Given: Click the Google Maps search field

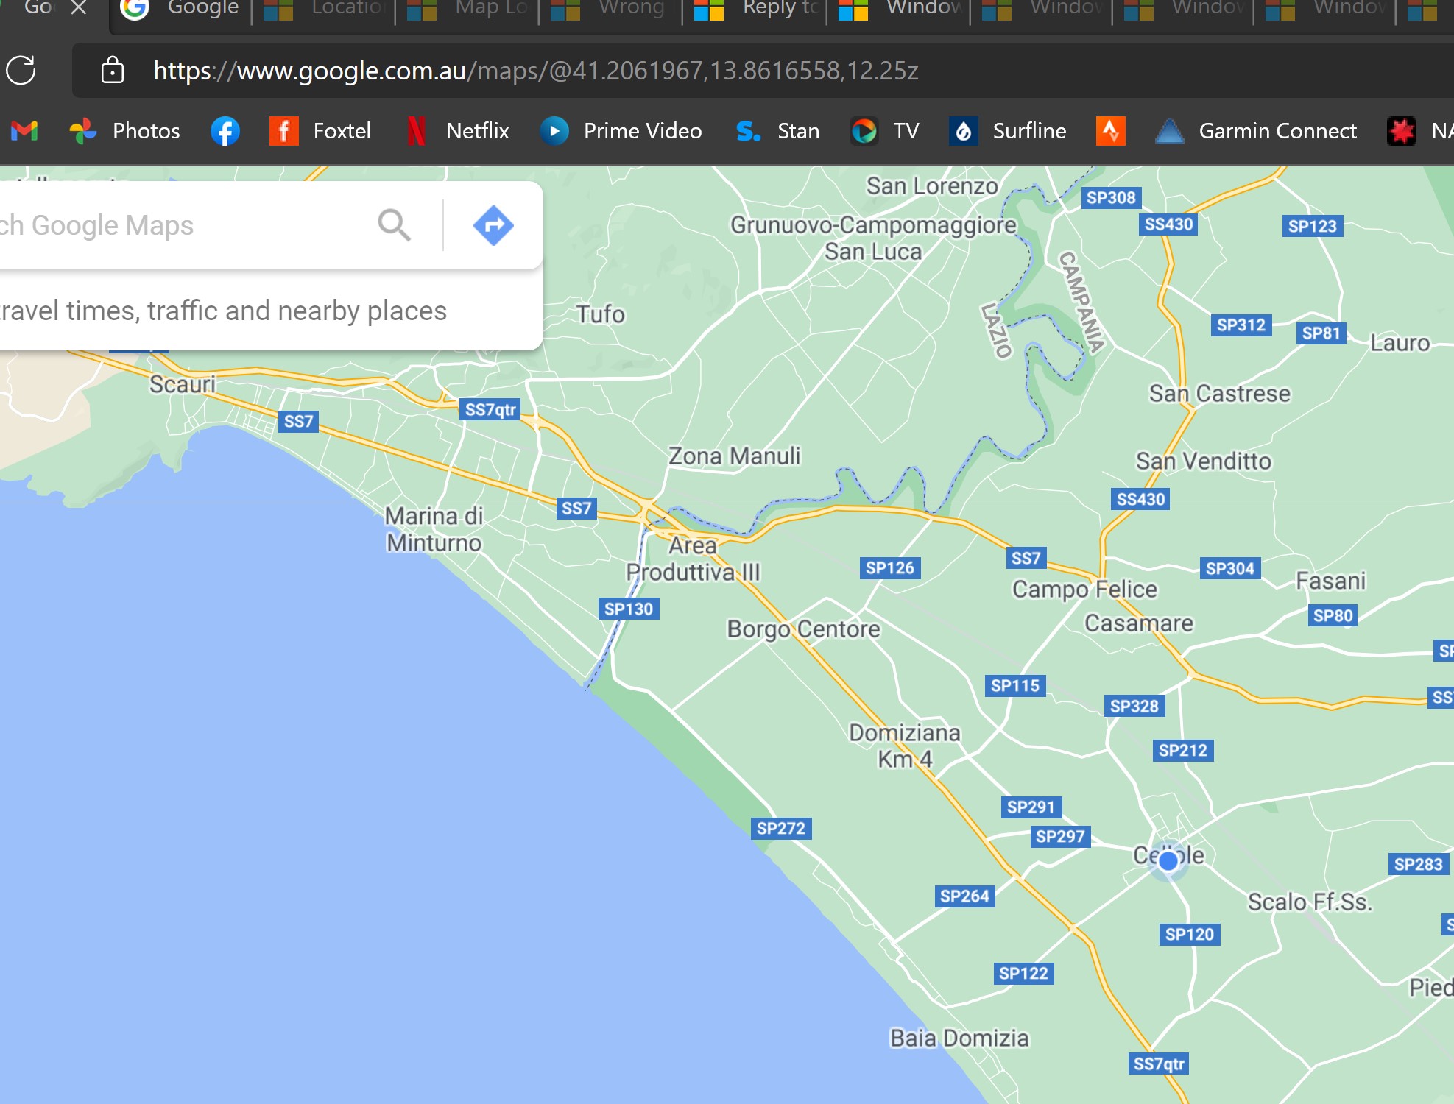Looking at the screenshot, I should 184,225.
